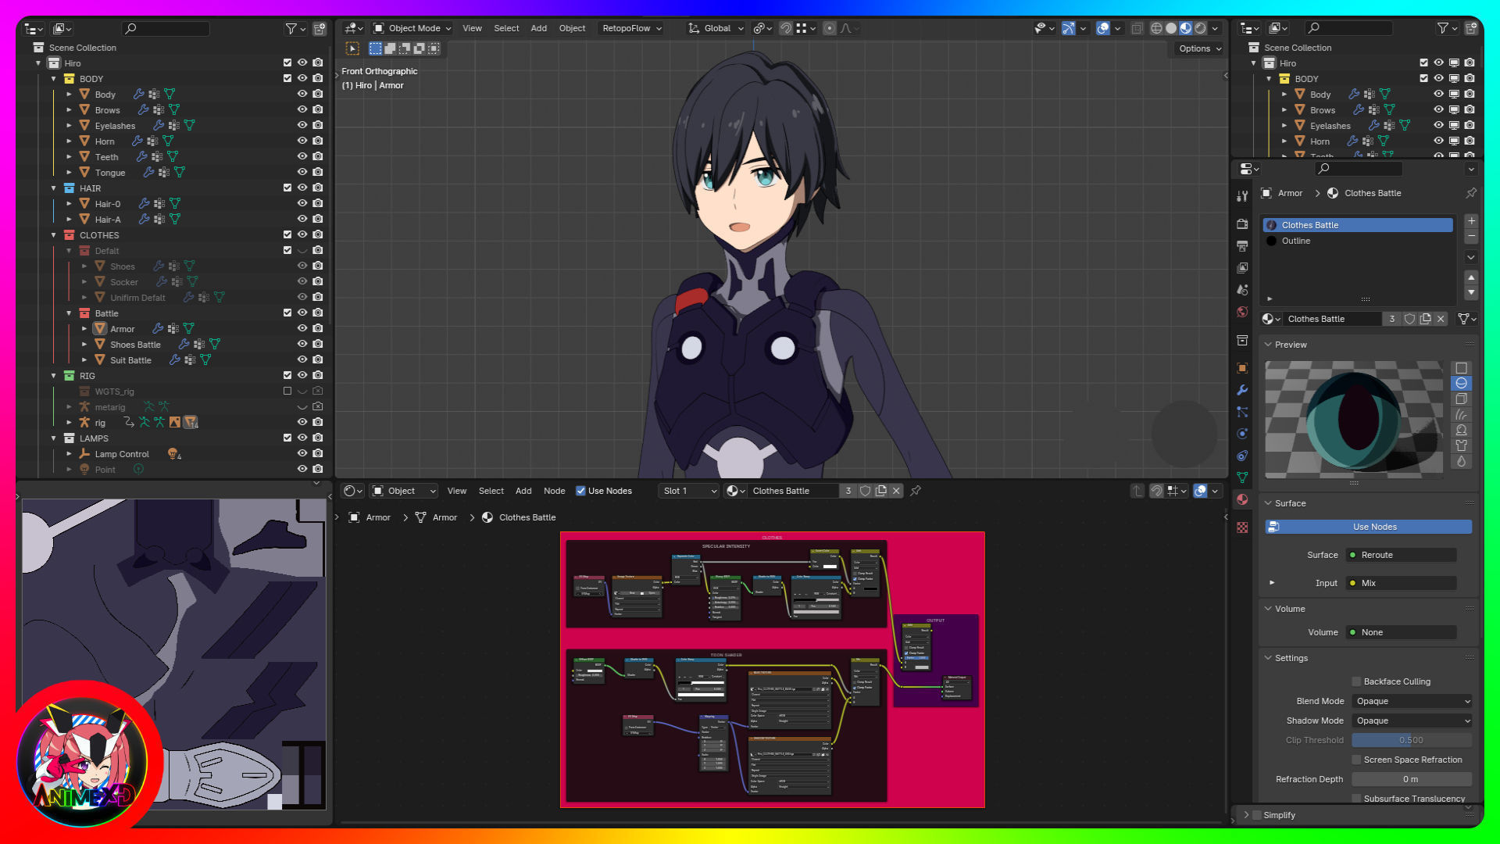Toggle viewport overlays in the 3D view
This screenshot has height=844, width=1500.
tap(1103, 28)
